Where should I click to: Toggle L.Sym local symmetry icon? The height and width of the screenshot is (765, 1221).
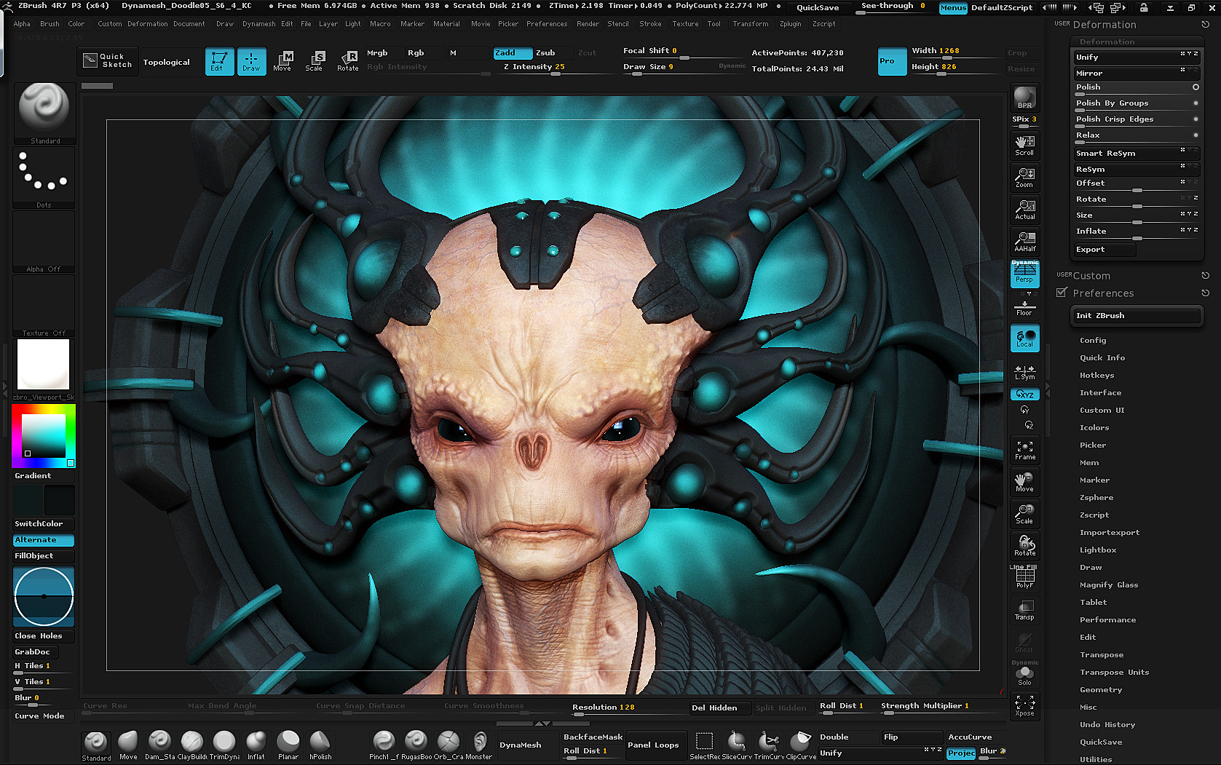[x=1024, y=373]
